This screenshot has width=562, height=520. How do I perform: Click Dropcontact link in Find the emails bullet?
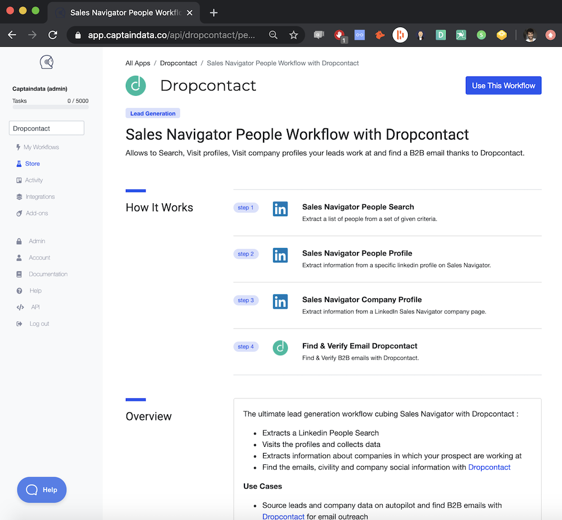coord(490,467)
